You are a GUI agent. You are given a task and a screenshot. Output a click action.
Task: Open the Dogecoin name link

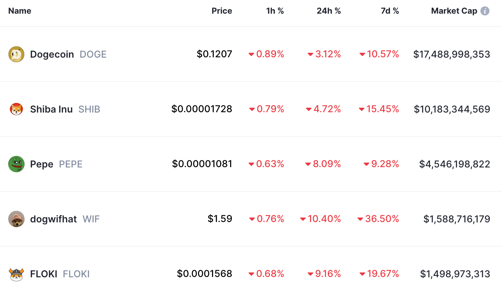coord(52,54)
